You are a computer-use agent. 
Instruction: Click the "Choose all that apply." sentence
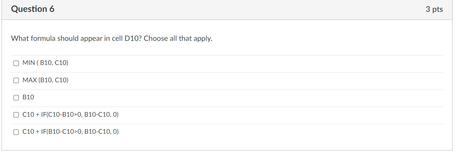(x=178, y=39)
